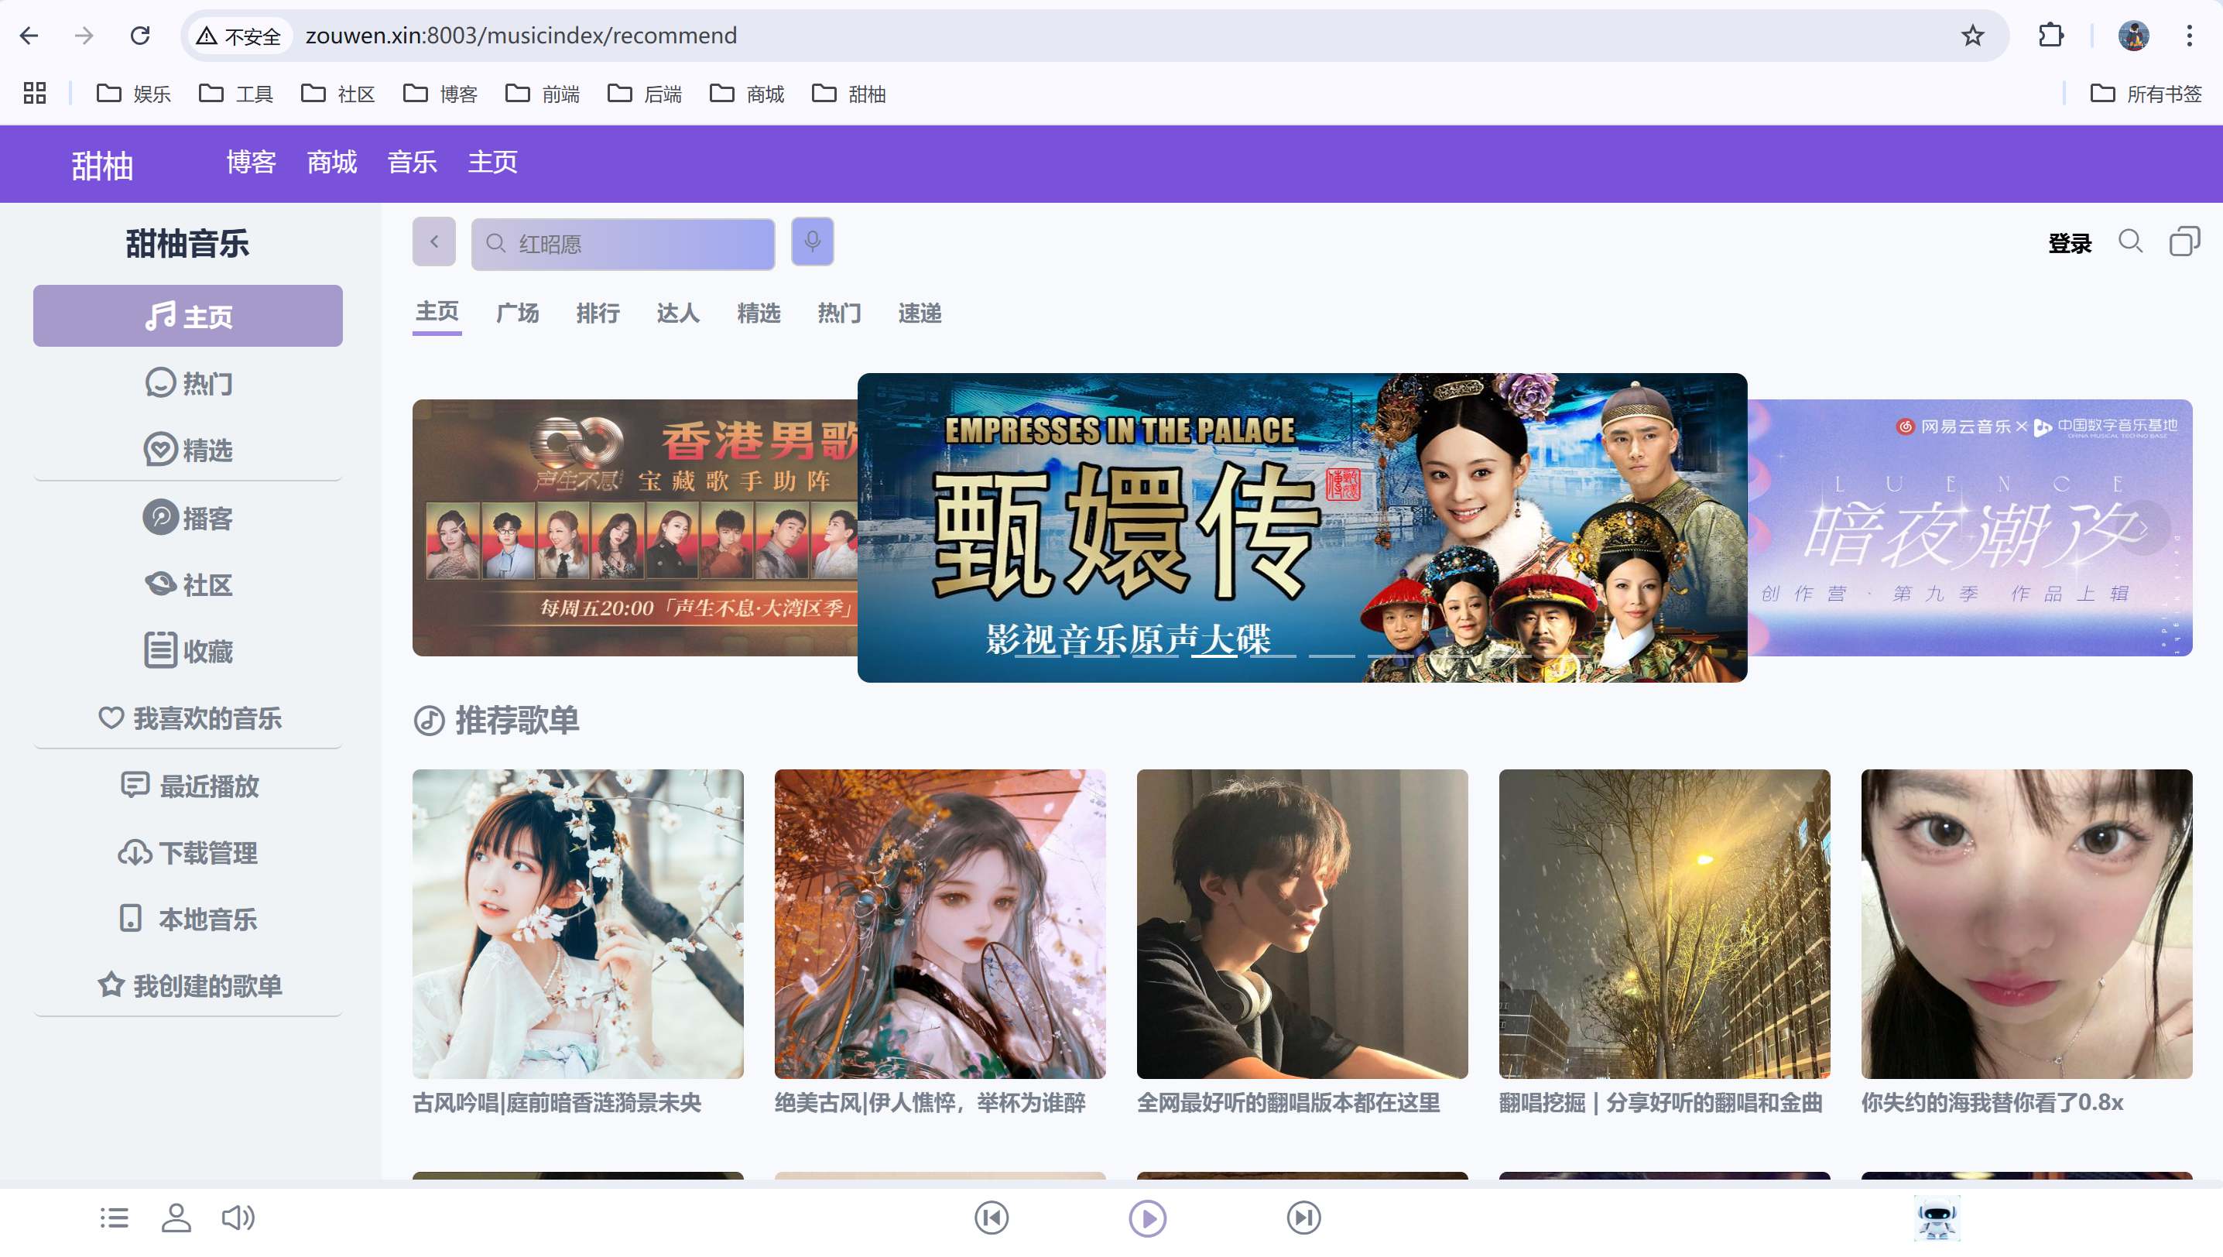Click the play button

[1147, 1218]
